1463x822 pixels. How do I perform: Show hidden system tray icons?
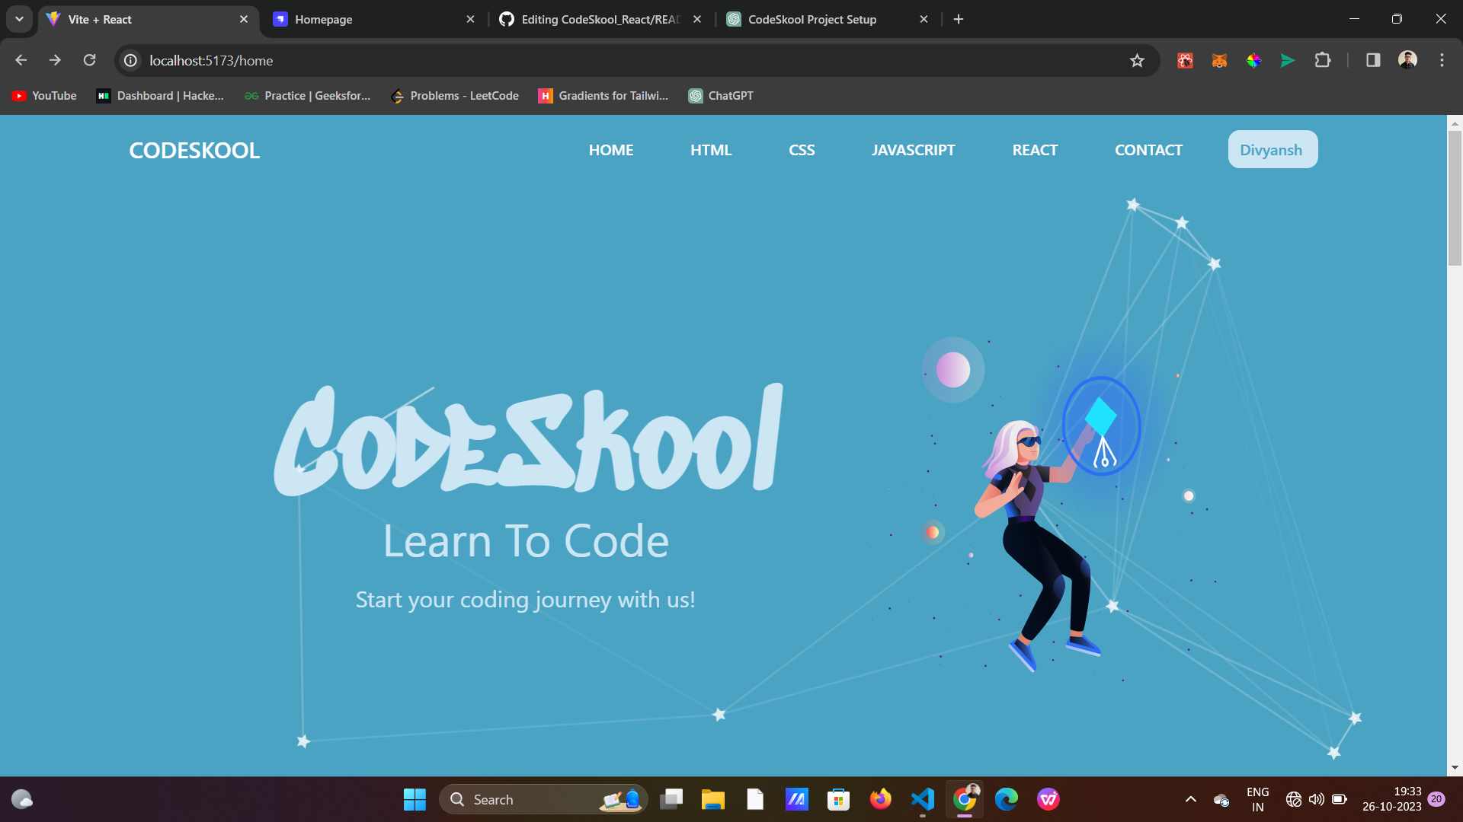coord(1190,799)
